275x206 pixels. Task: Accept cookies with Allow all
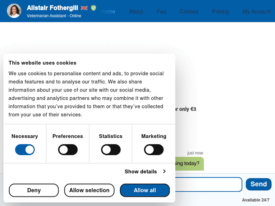[x=145, y=190]
